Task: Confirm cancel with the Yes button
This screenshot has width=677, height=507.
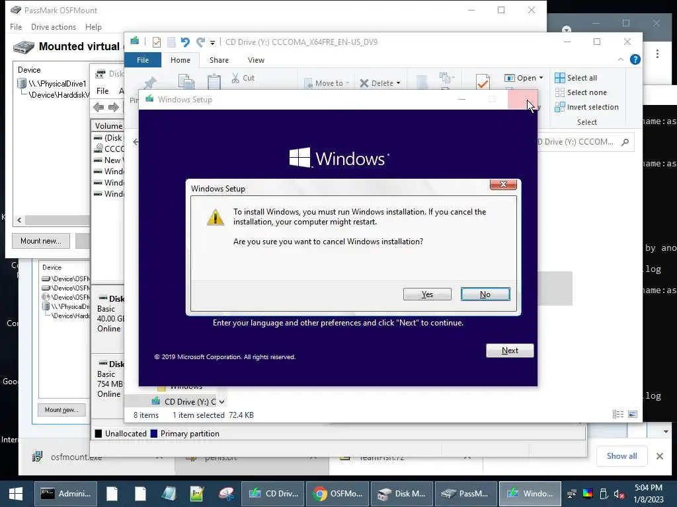Action: tap(427, 294)
